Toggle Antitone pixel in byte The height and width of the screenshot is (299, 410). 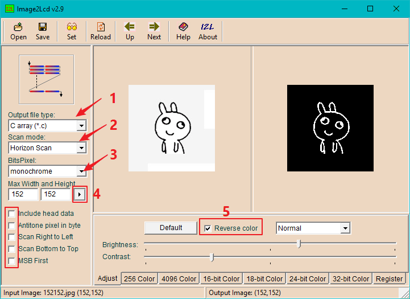[11, 226]
